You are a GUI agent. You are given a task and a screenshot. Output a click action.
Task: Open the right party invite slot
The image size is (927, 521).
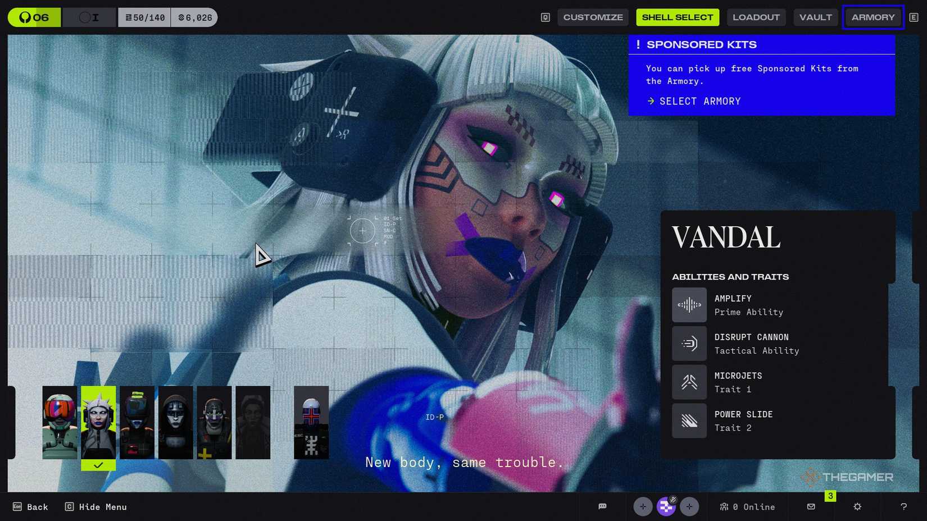[x=689, y=506]
